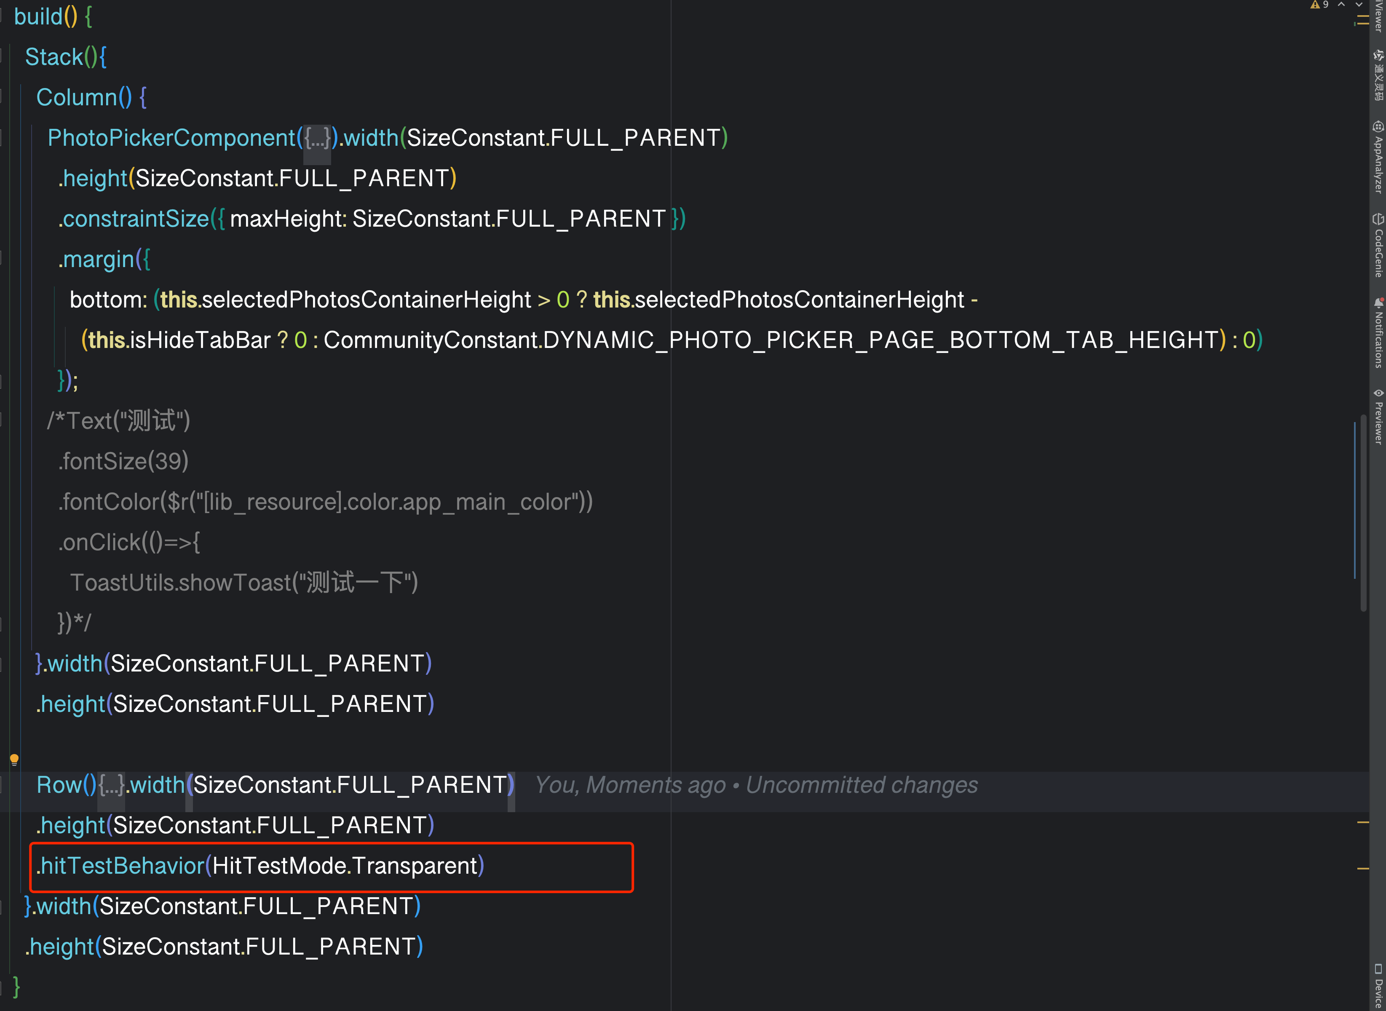
Task: Click '.constraintSize' method call
Action: pos(134,219)
